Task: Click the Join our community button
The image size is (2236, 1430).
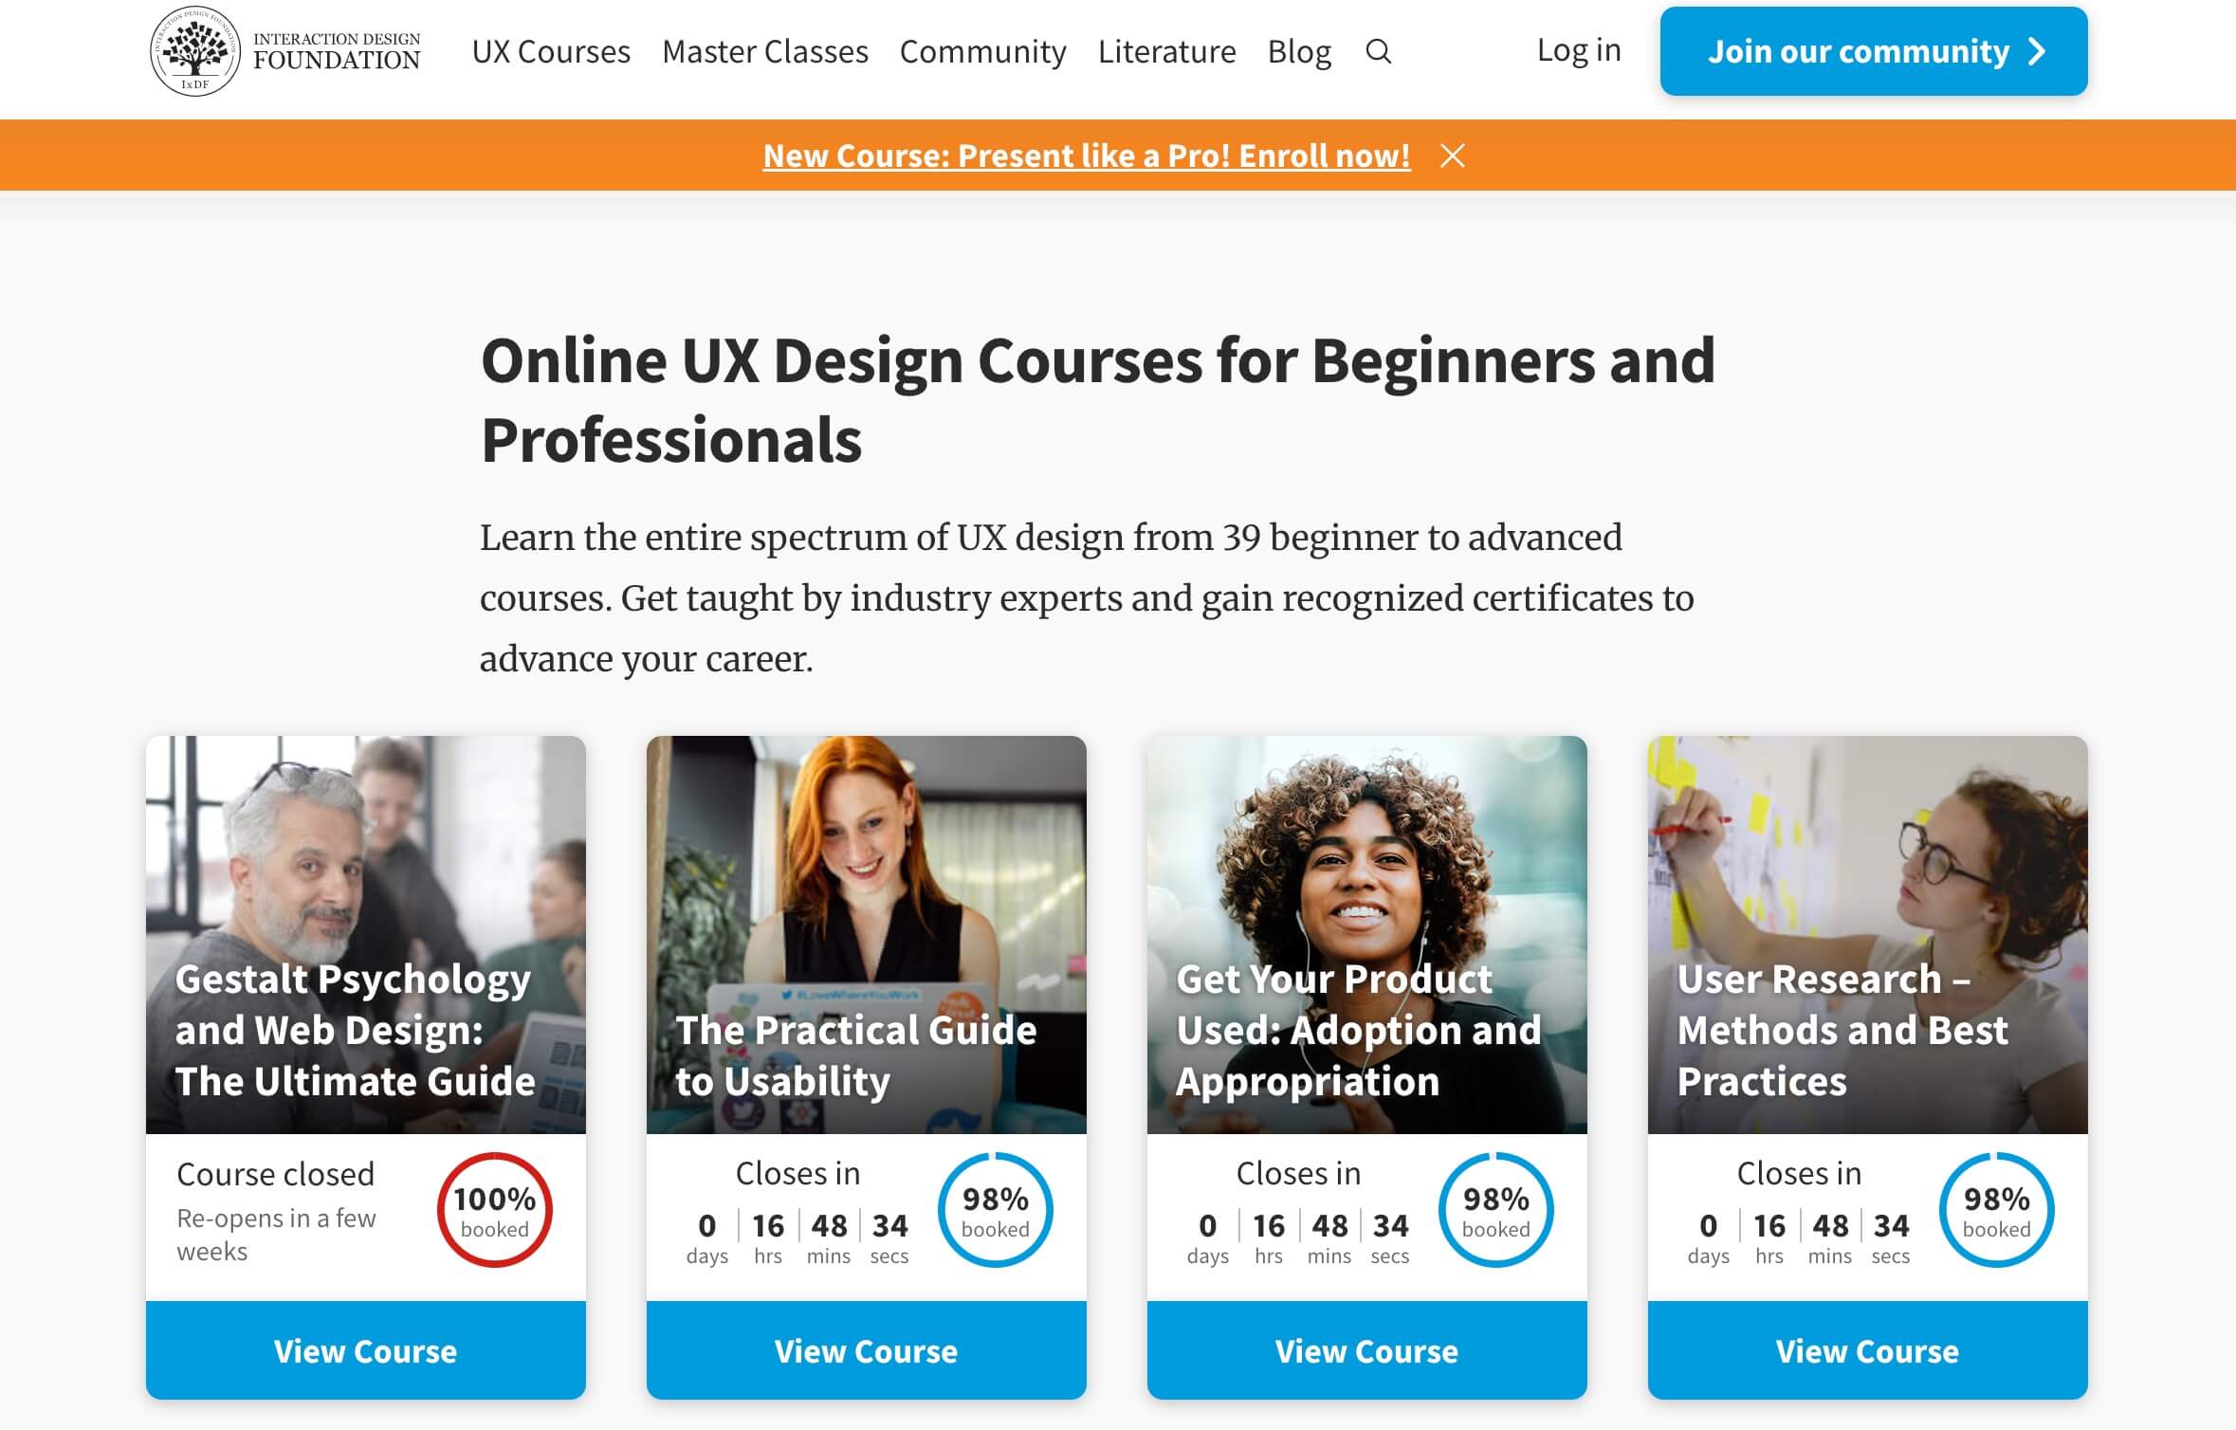Action: (x=1874, y=51)
